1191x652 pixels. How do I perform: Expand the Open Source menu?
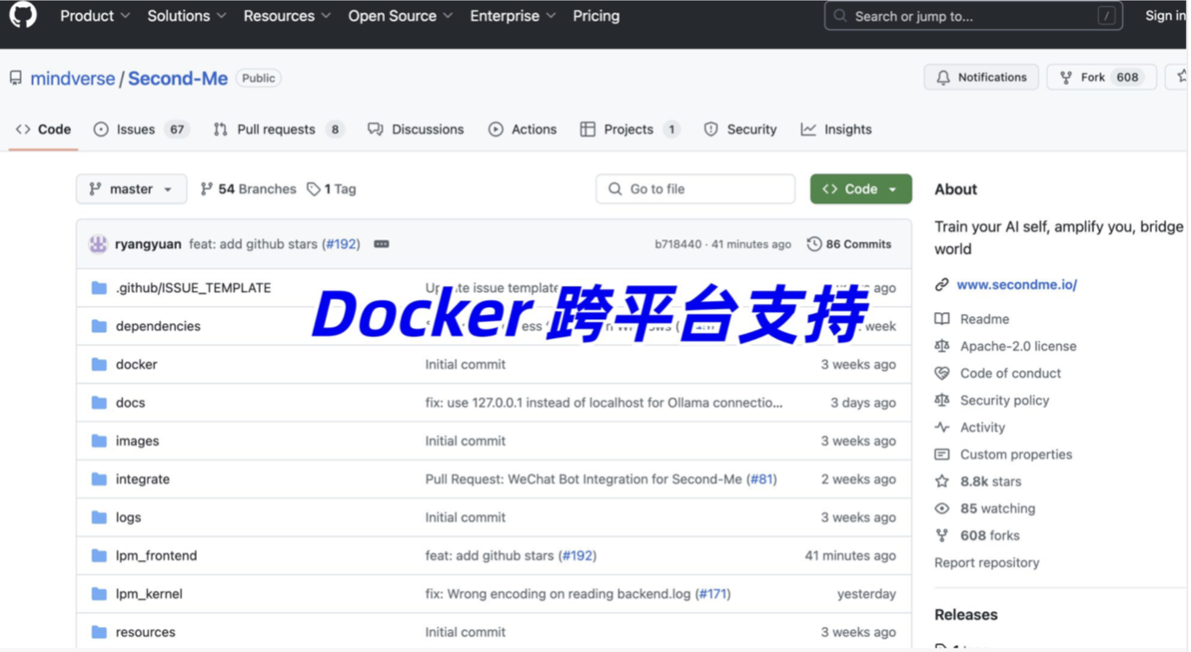point(400,16)
